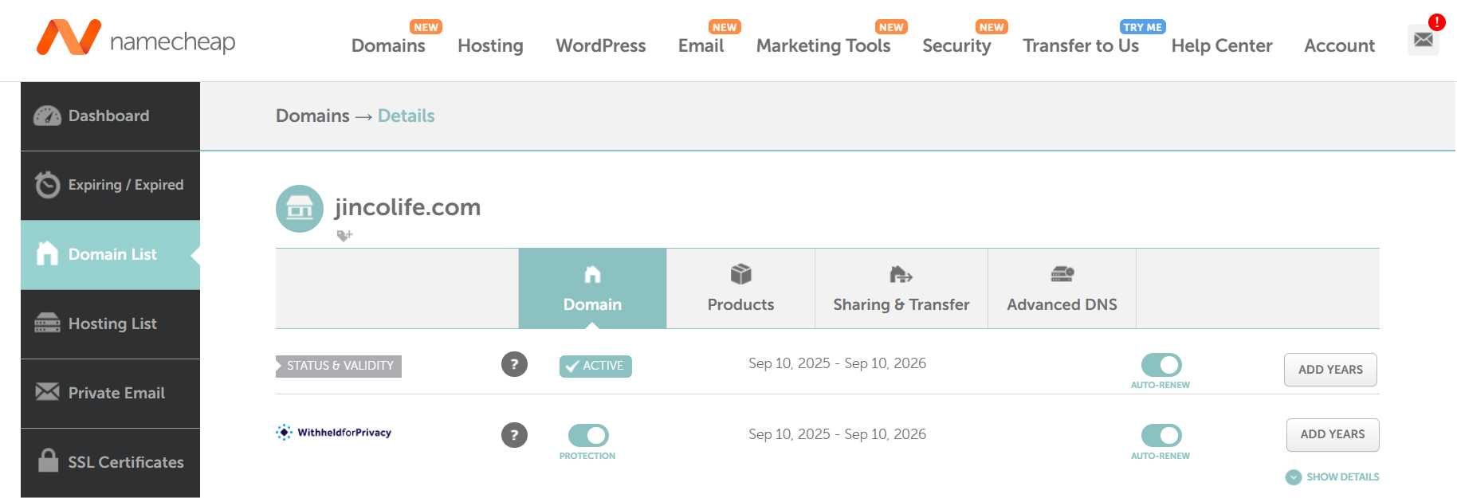
Task: Click the help question mark for WithheldforPrivacy
Action: tap(514, 435)
